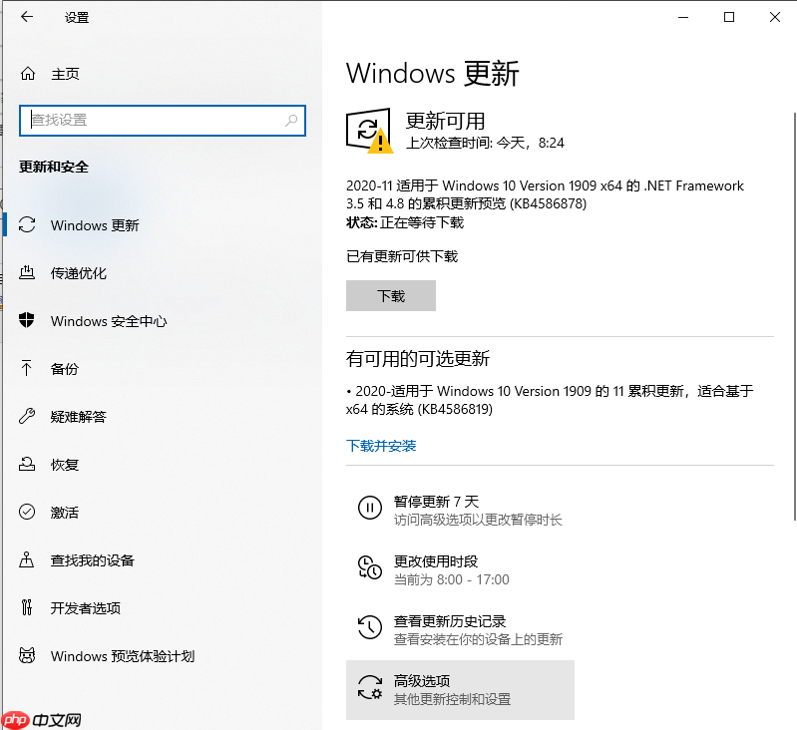Open the home icon (主页)
The image size is (797, 730).
[28, 74]
